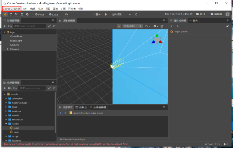Select the Rotate transform tool
The height and width of the screenshot is (148, 233).
tap(11, 14)
